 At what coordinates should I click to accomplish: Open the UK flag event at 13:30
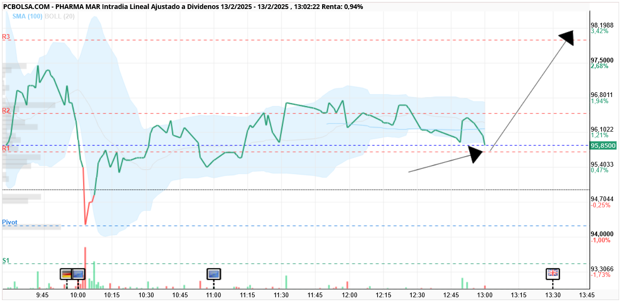[x=553, y=273]
